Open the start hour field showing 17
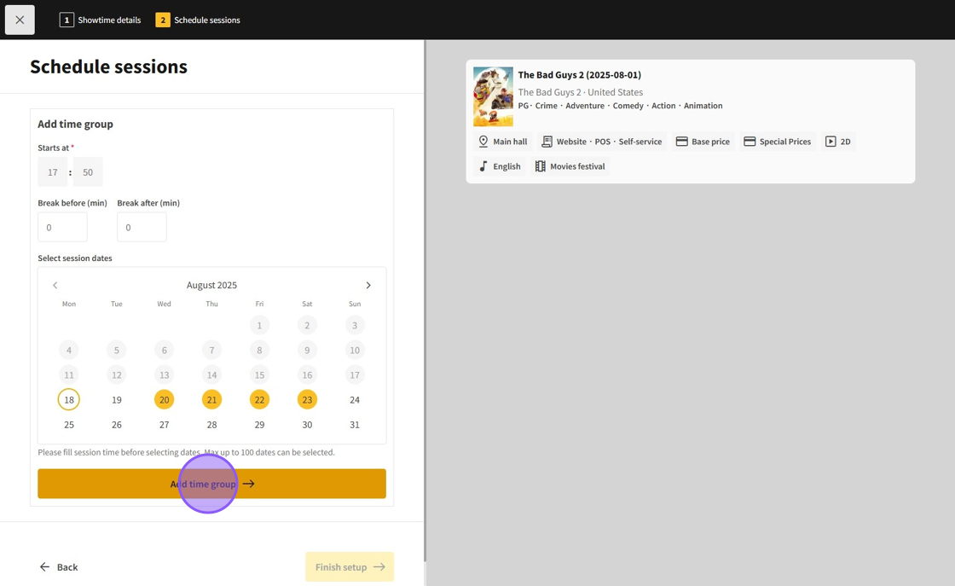Screen dimensions: 955x586 pyautogui.click(x=53, y=172)
